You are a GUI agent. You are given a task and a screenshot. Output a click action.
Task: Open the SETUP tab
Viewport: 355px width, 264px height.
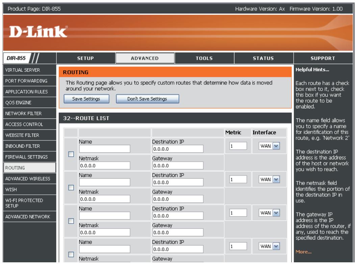coord(85,58)
